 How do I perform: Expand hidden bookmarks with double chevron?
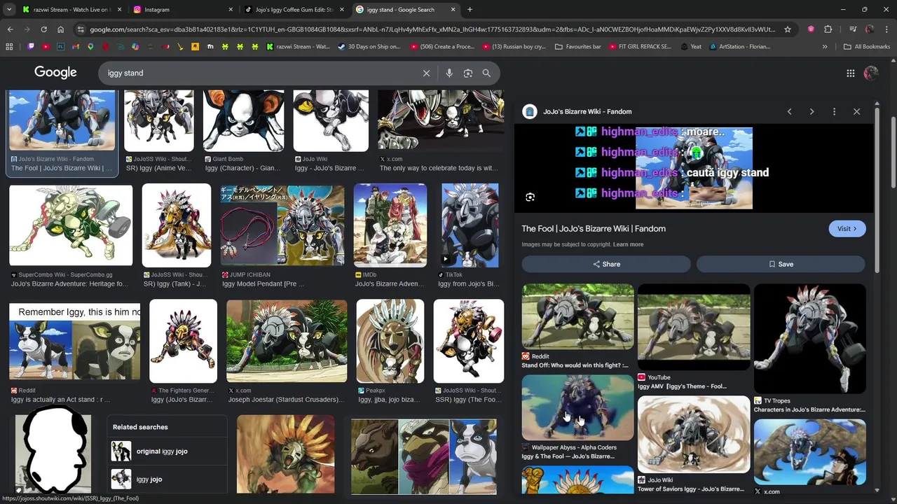click(x=825, y=46)
